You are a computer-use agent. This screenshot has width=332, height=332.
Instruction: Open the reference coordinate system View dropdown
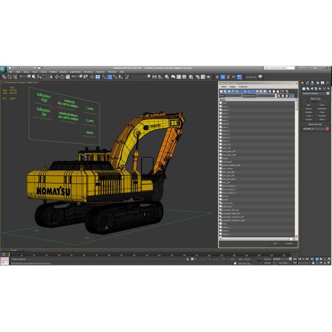click(x=77, y=76)
